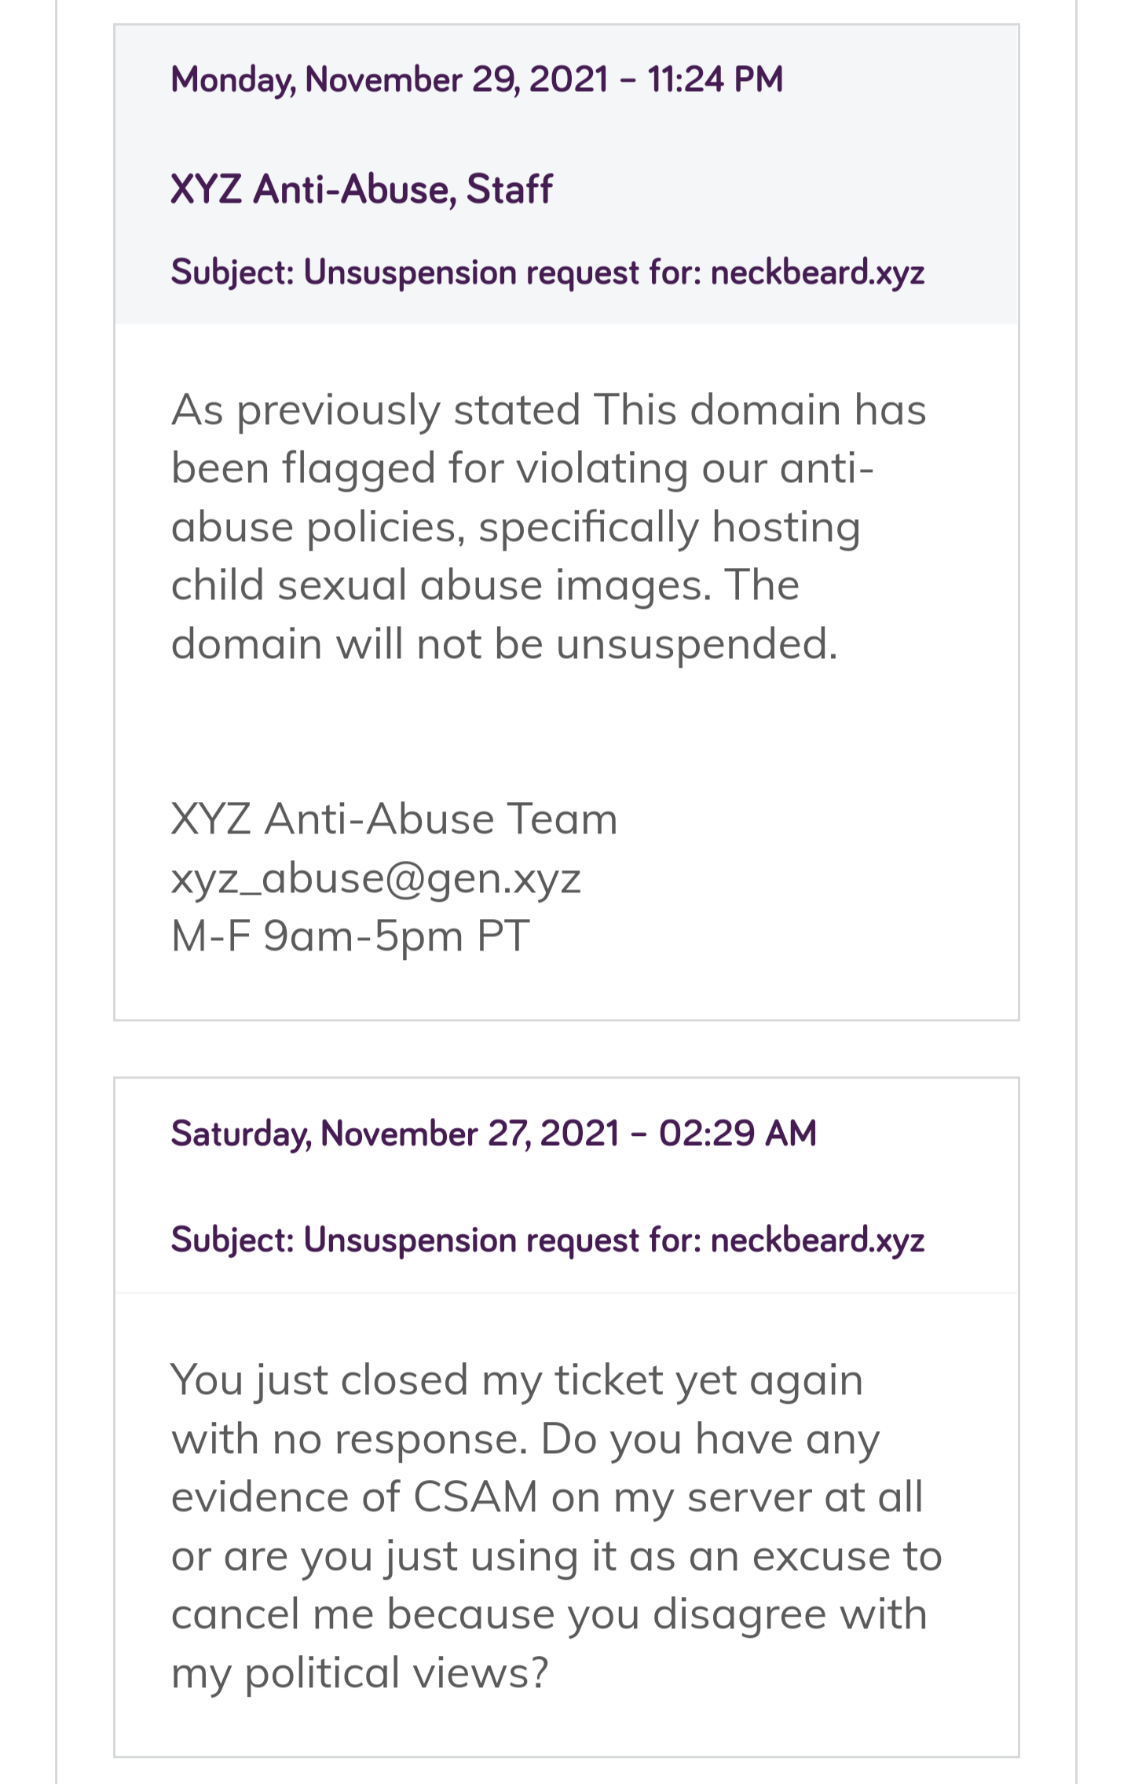Click the sentence 'domain will not be unsuspended.'

coord(504,643)
